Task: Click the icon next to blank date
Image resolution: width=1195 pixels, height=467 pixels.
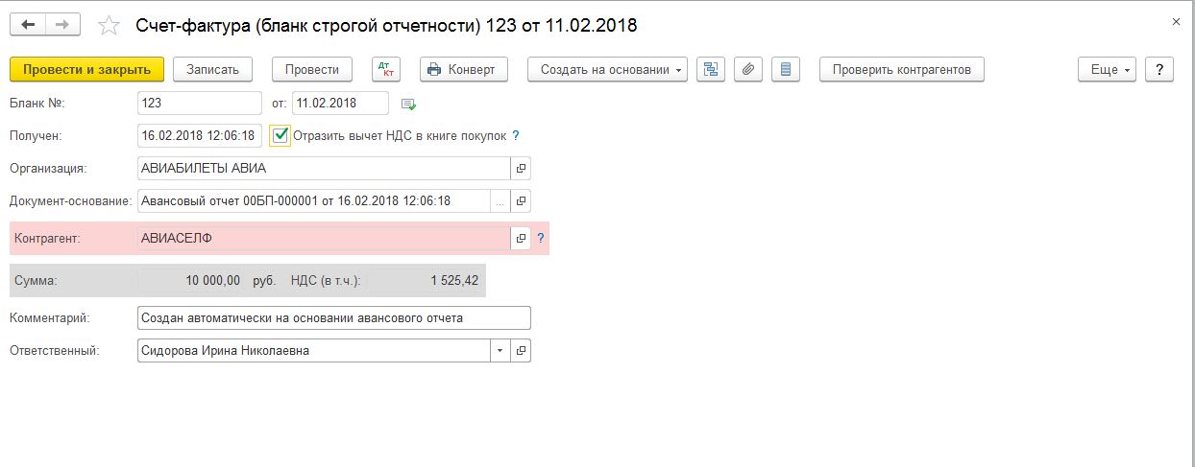Action: click(x=408, y=104)
